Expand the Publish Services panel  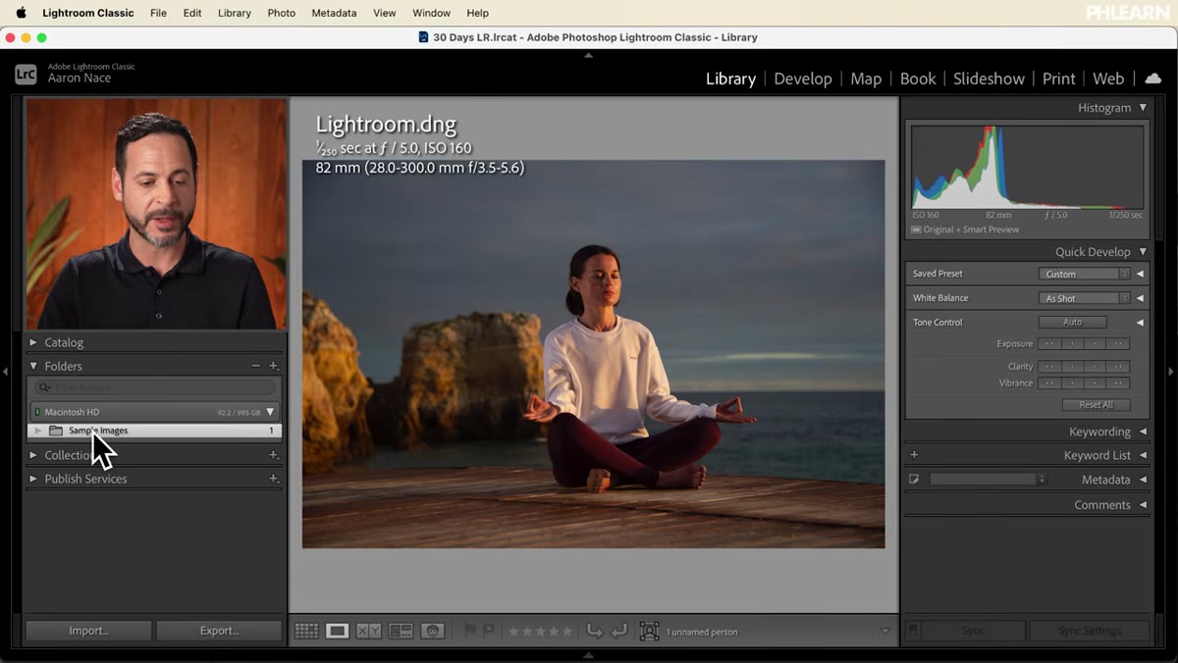pos(33,479)
